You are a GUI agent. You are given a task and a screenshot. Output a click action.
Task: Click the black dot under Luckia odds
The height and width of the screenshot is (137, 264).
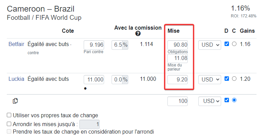(85, 88)
